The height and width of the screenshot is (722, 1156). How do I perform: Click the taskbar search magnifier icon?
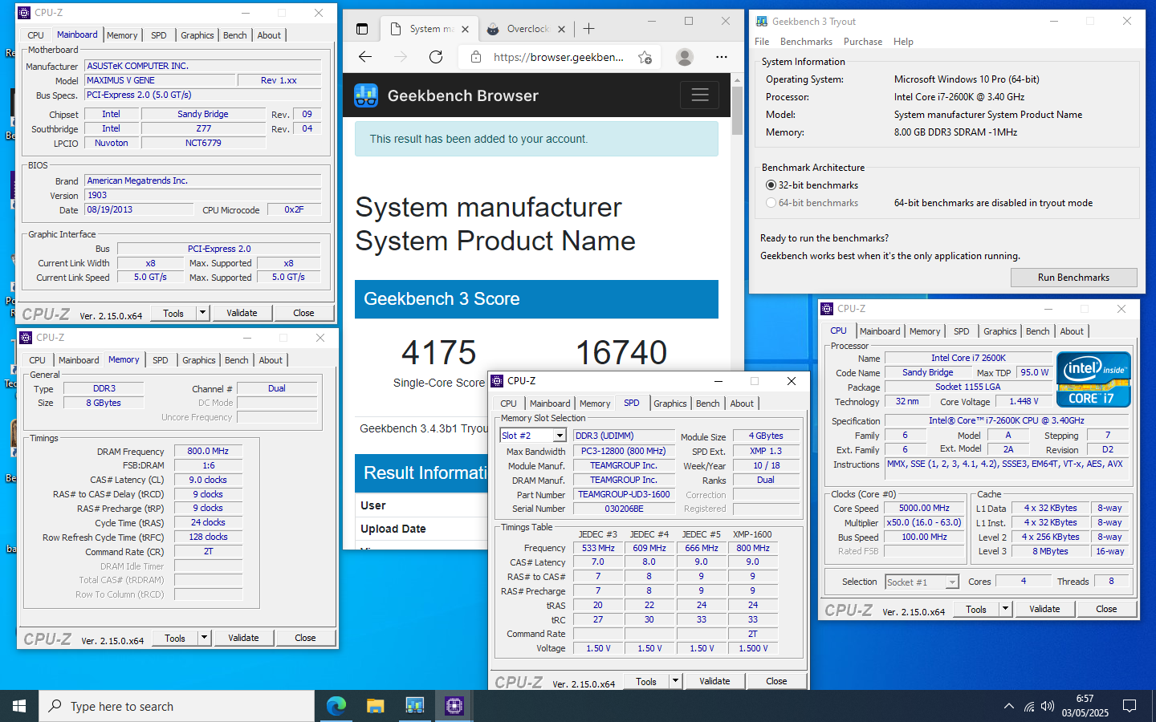click(x=55, y=706)
